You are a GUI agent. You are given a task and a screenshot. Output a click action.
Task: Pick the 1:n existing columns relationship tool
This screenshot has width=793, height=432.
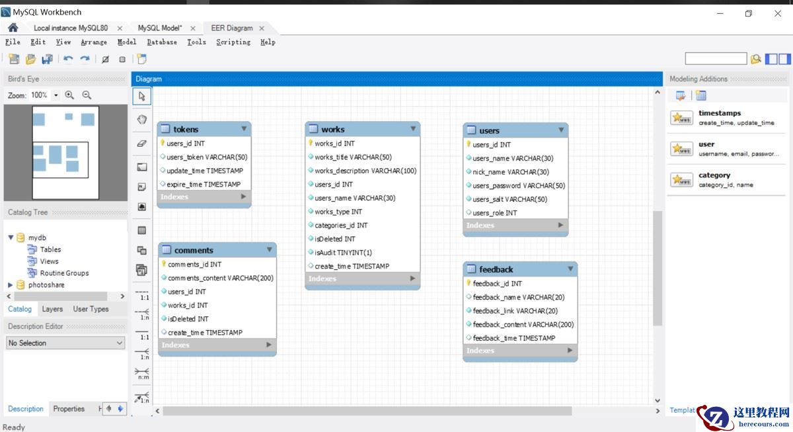coord(142,398)
